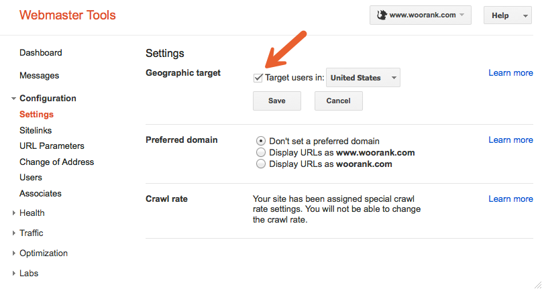Expand the Health section arrow
The image size is (542, 289).
[14, 213]
